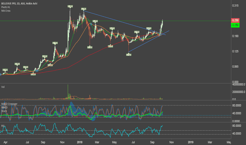The image size is (246, 145).
Task: Select the Pivots HL indicator label
Action: tap(6, 7)
